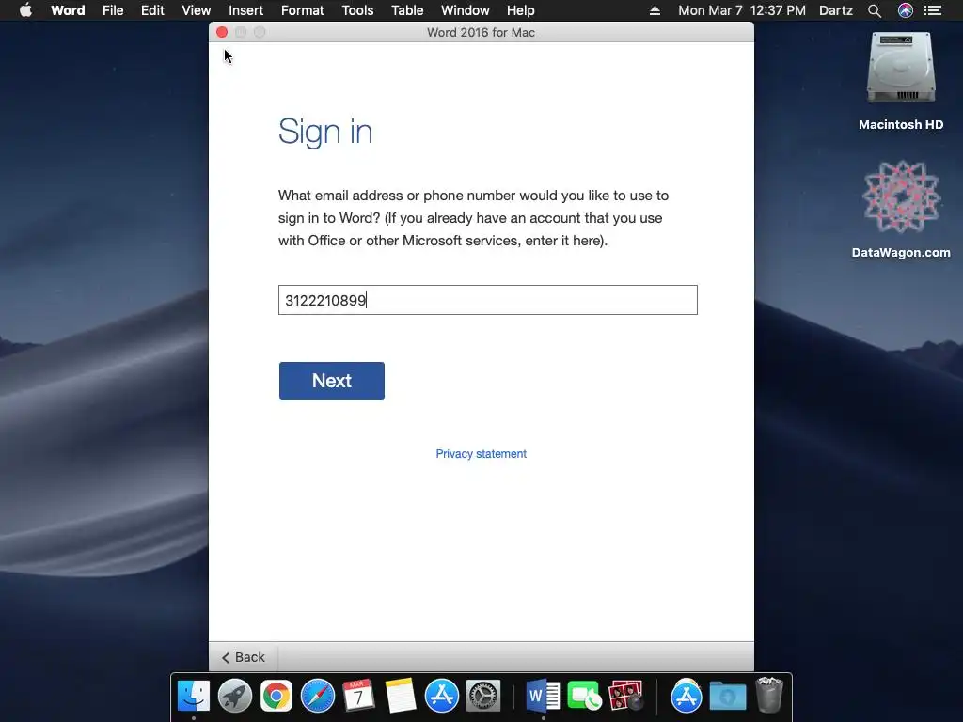
Task: Open Notes app in the Dock
Action: [x=401, y=697]
